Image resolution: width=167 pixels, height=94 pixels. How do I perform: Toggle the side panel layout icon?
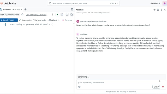pos(72,9)
